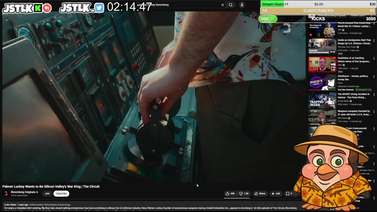
Task: Open the #bloomberg hashtag
Action: click(x=50, y=205)
